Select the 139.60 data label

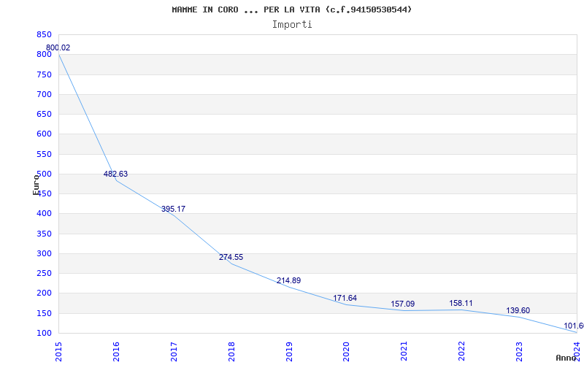(518, 310)
